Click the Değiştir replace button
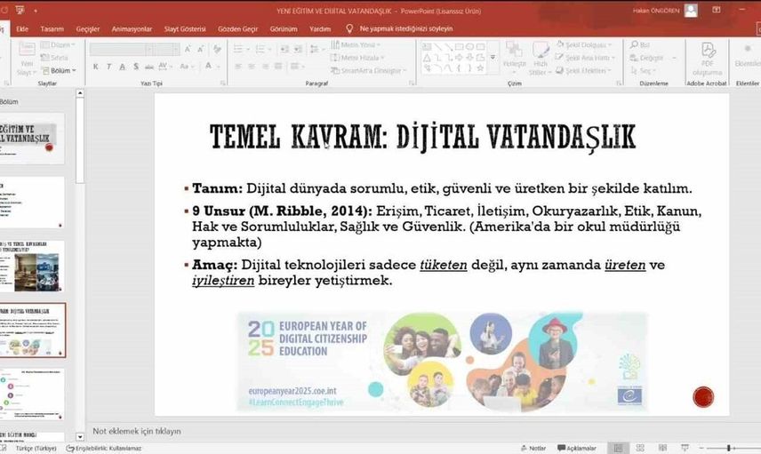The image size is (761, 454). [647, 58]
